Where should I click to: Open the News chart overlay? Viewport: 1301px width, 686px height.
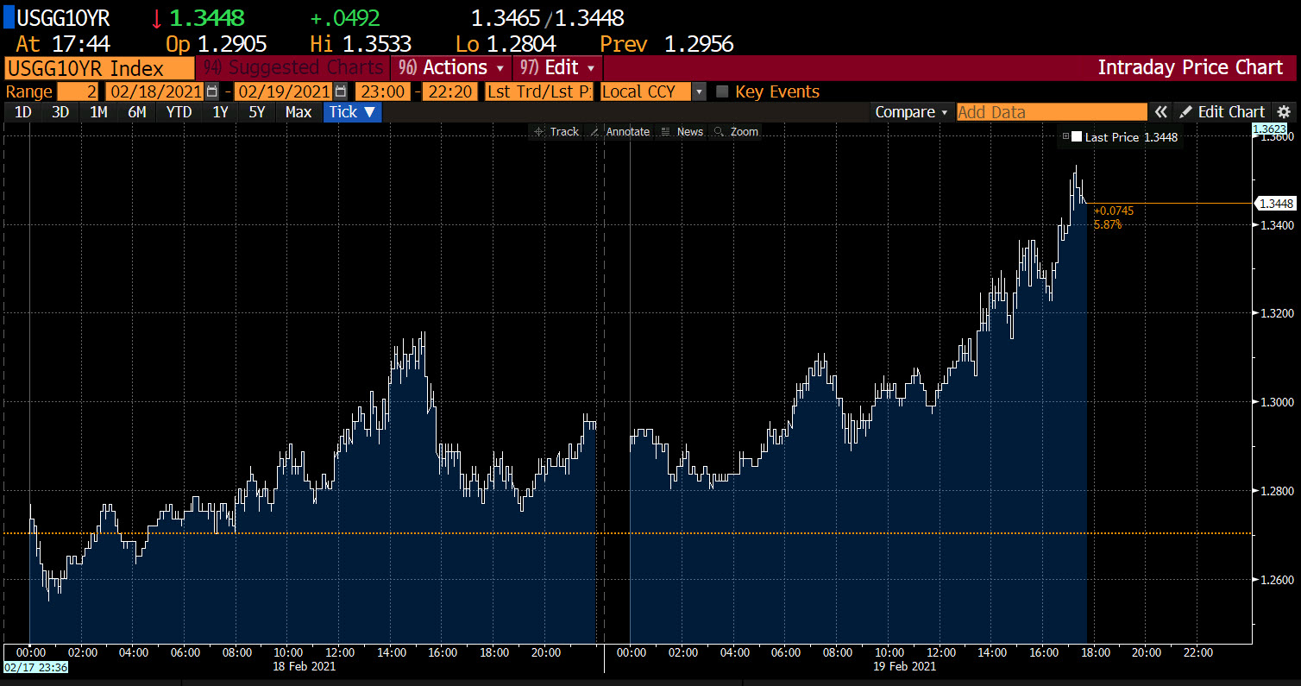pyautogui.click(x=682, y=132)
